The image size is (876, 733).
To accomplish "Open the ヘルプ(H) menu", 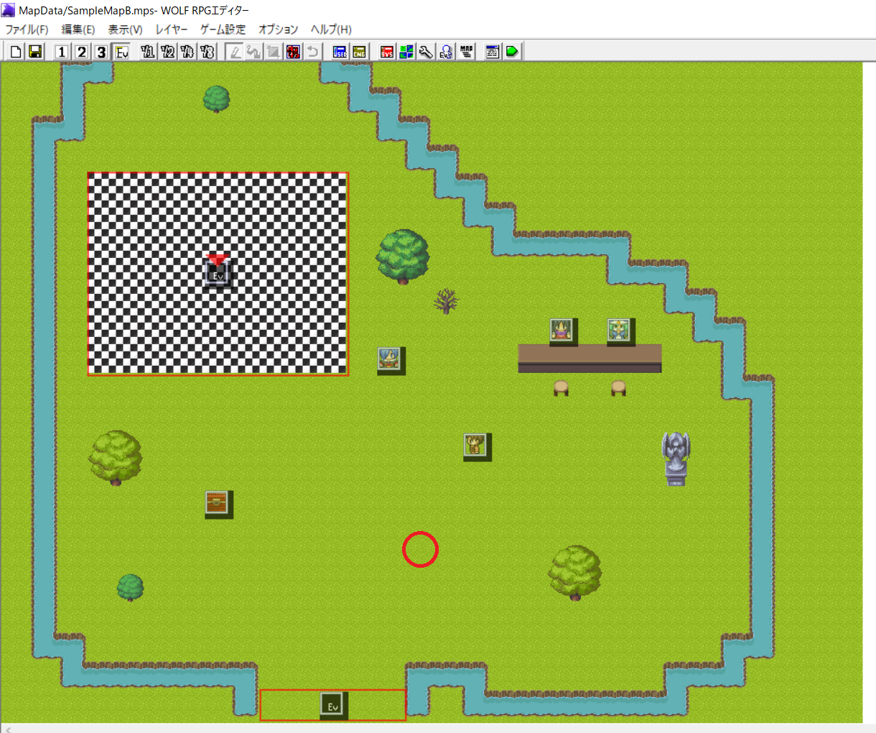I will tap(331, 29).
